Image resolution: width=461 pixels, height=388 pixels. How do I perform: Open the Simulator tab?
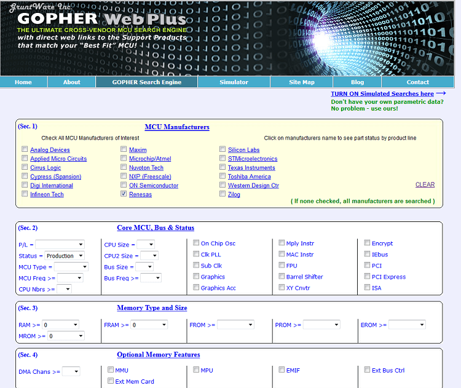pos(234,82)
